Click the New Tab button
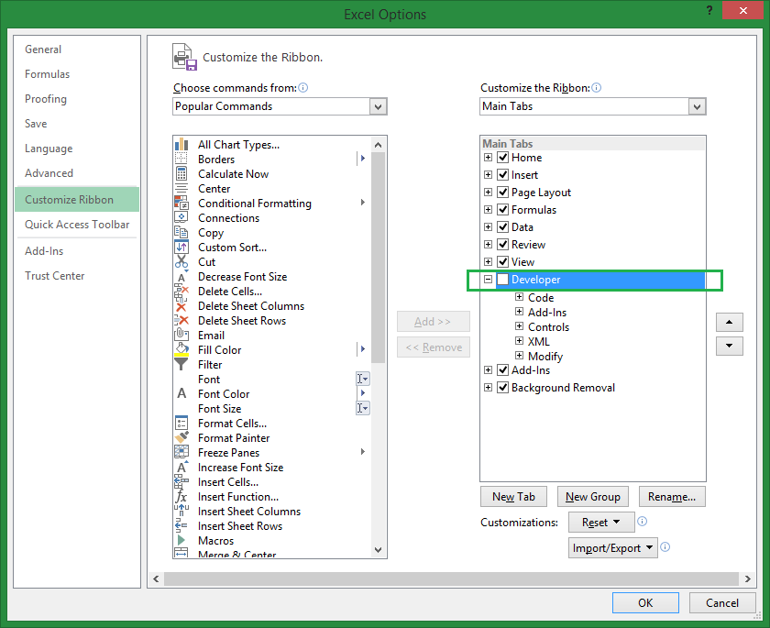 (x=513, y=496)
